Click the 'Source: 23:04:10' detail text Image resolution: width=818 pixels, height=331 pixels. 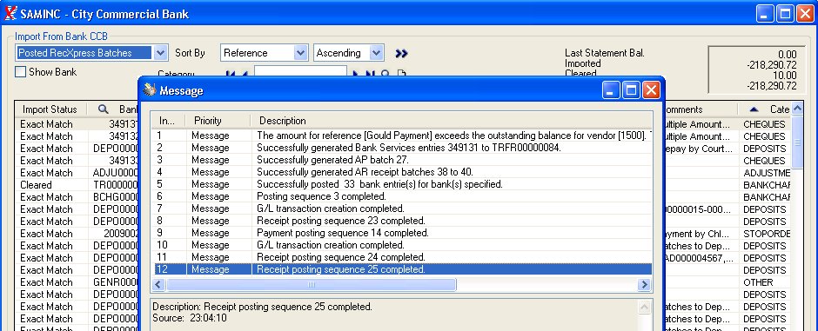pyautogui.click(x=190, y=317)
